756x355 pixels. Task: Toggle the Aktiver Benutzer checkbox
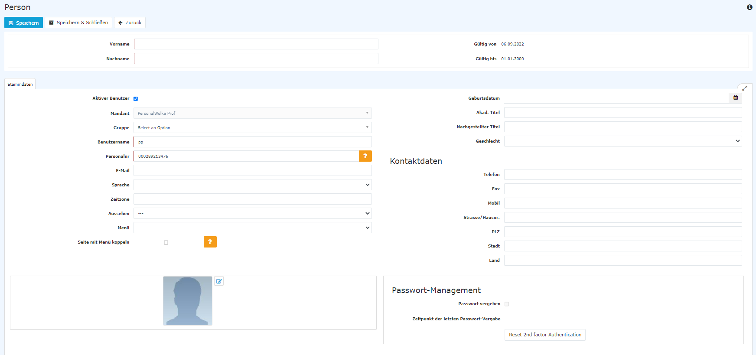[136, 99]
